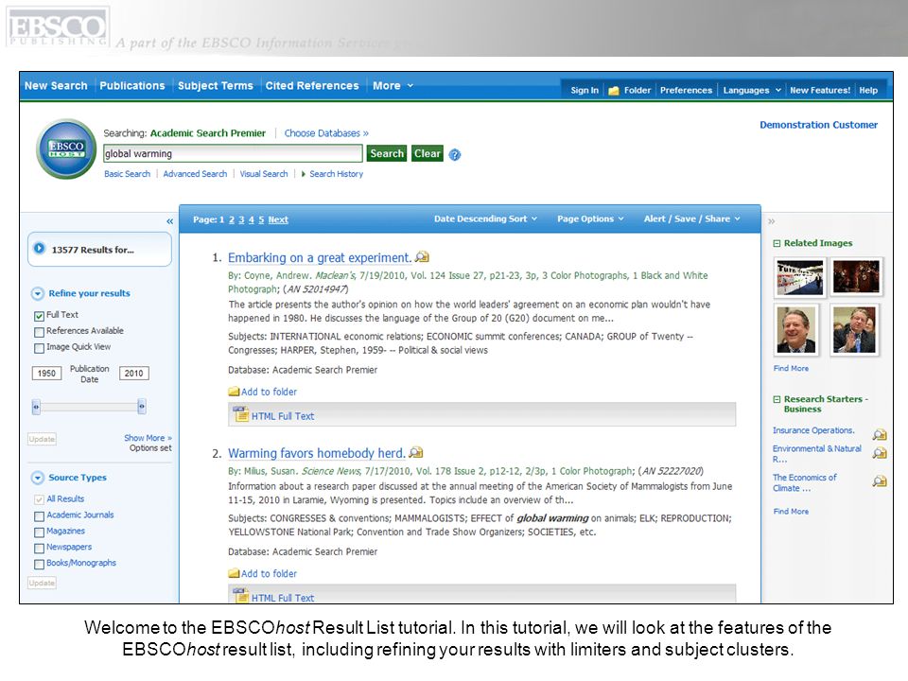Click the 2010 publication date field
Screen dimensions: 908x681
133,374
